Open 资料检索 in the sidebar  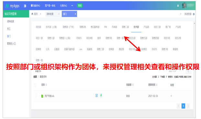click(10, 21)
